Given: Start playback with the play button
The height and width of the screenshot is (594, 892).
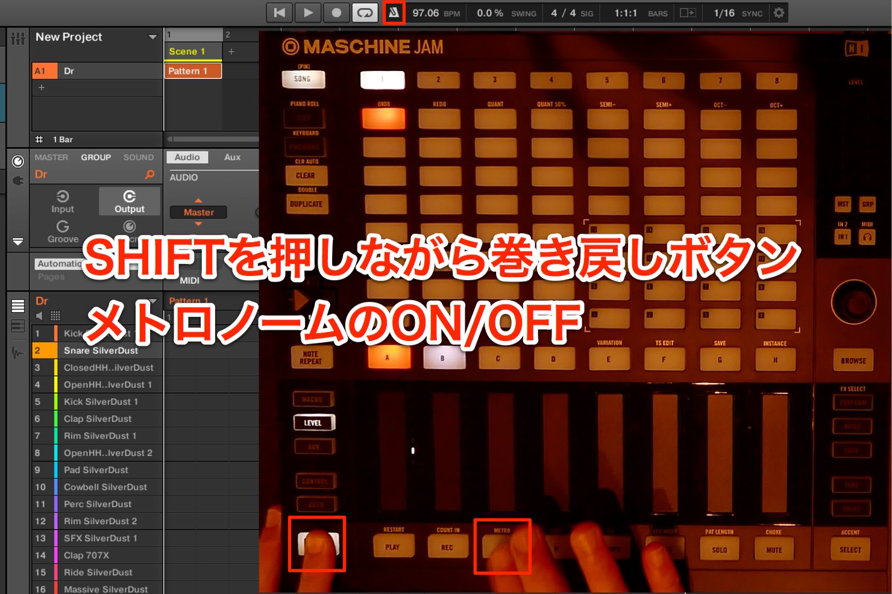Looking at the screenshot, I should [308, 13].
